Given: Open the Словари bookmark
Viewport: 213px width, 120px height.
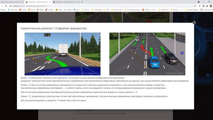Looking at the screenshot, I should 50,10.
